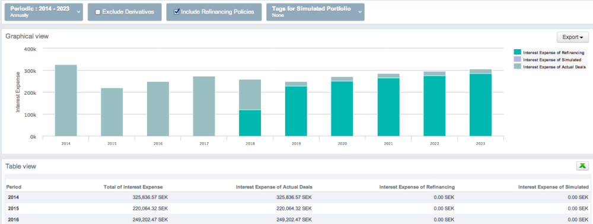Click Interest Expense of Actual Deals header
The height and width of the screenshot is (224, 593).
point(274,187)
